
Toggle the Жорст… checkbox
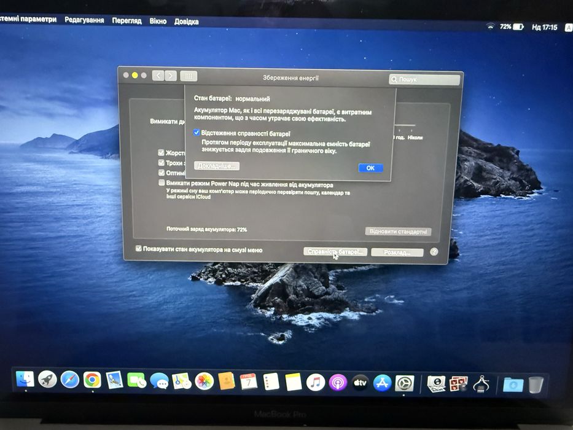[x=161, y=152]
